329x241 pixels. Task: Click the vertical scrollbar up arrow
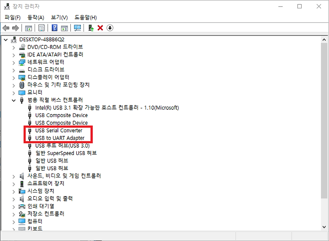[324, 40]
